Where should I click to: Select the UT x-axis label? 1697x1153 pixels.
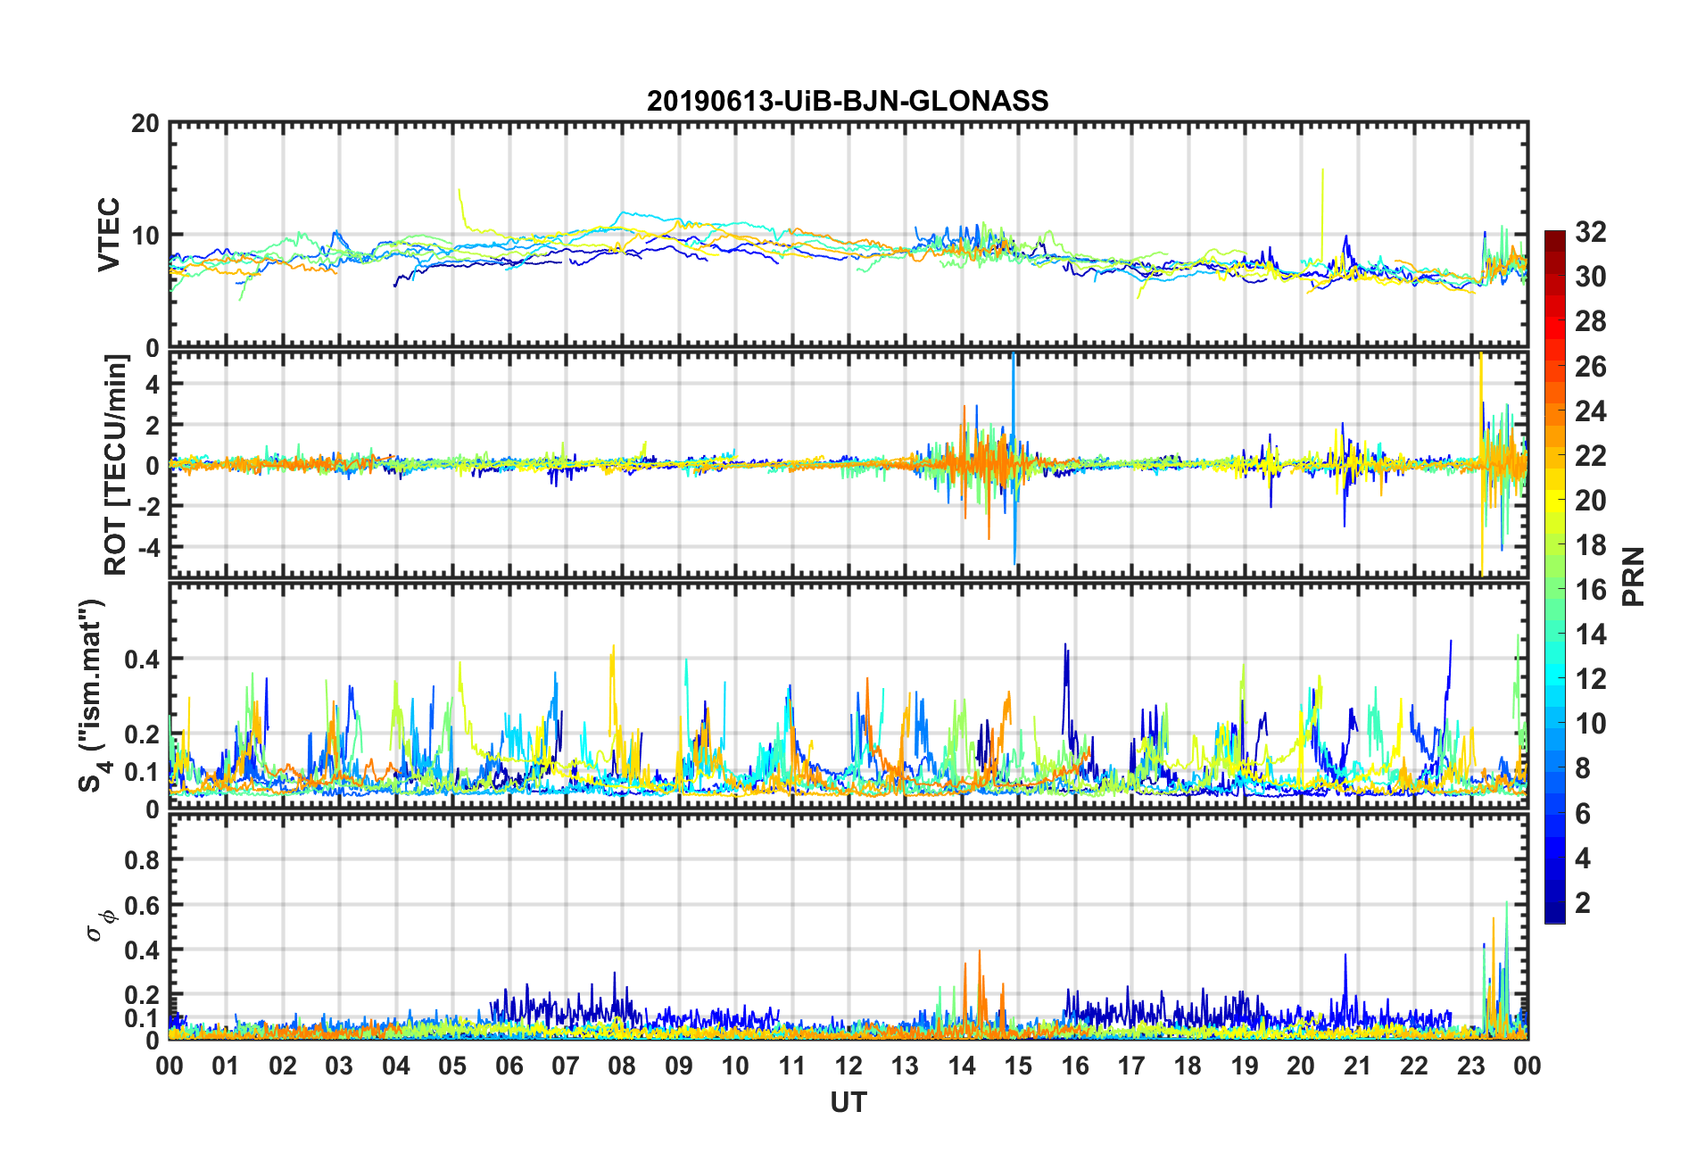pyautogui.click(x=848, y=1103)
